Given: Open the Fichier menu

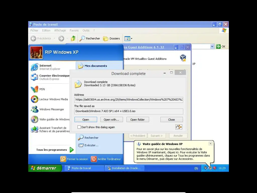Looking at the screenshot, I should point(34,30).
